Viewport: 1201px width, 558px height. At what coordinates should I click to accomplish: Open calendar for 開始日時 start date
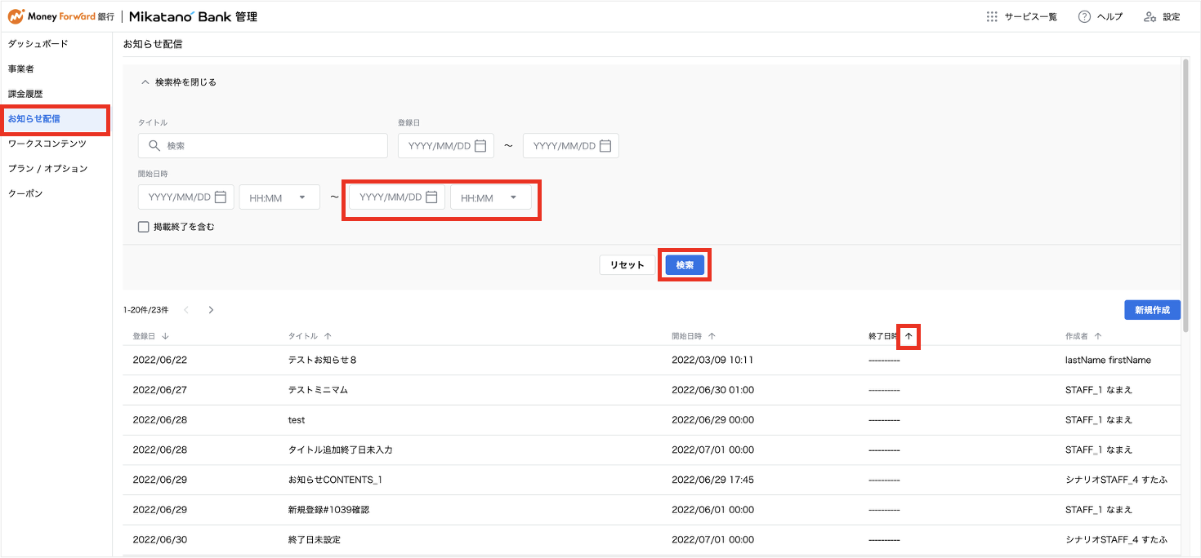[x=221, y=197]
